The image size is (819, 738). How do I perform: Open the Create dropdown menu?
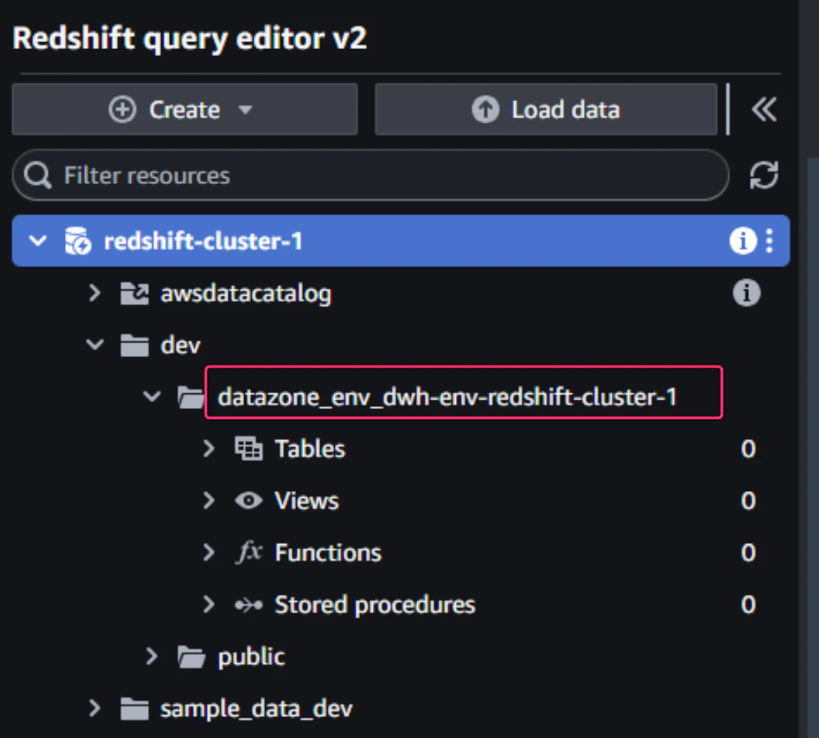pos(185,109)
